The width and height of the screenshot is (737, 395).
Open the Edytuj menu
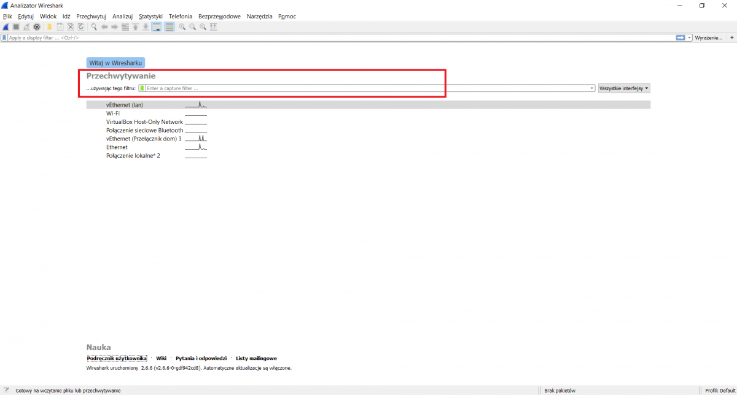coord(26,17)
